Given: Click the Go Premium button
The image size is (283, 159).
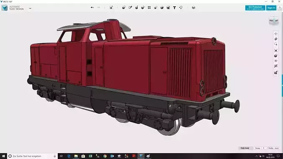Looking at the screenshot, I should [255, 8].
